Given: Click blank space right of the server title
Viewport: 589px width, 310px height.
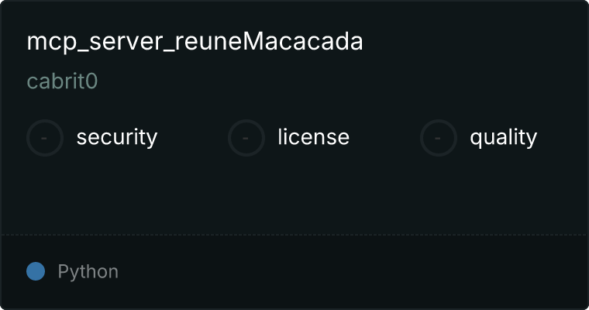Looking at the screenshot, I should click(474, 42).
